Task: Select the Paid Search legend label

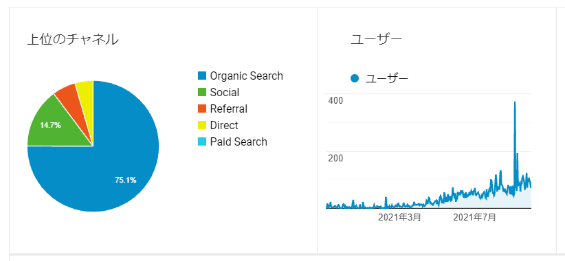Action: click(239, 142)
